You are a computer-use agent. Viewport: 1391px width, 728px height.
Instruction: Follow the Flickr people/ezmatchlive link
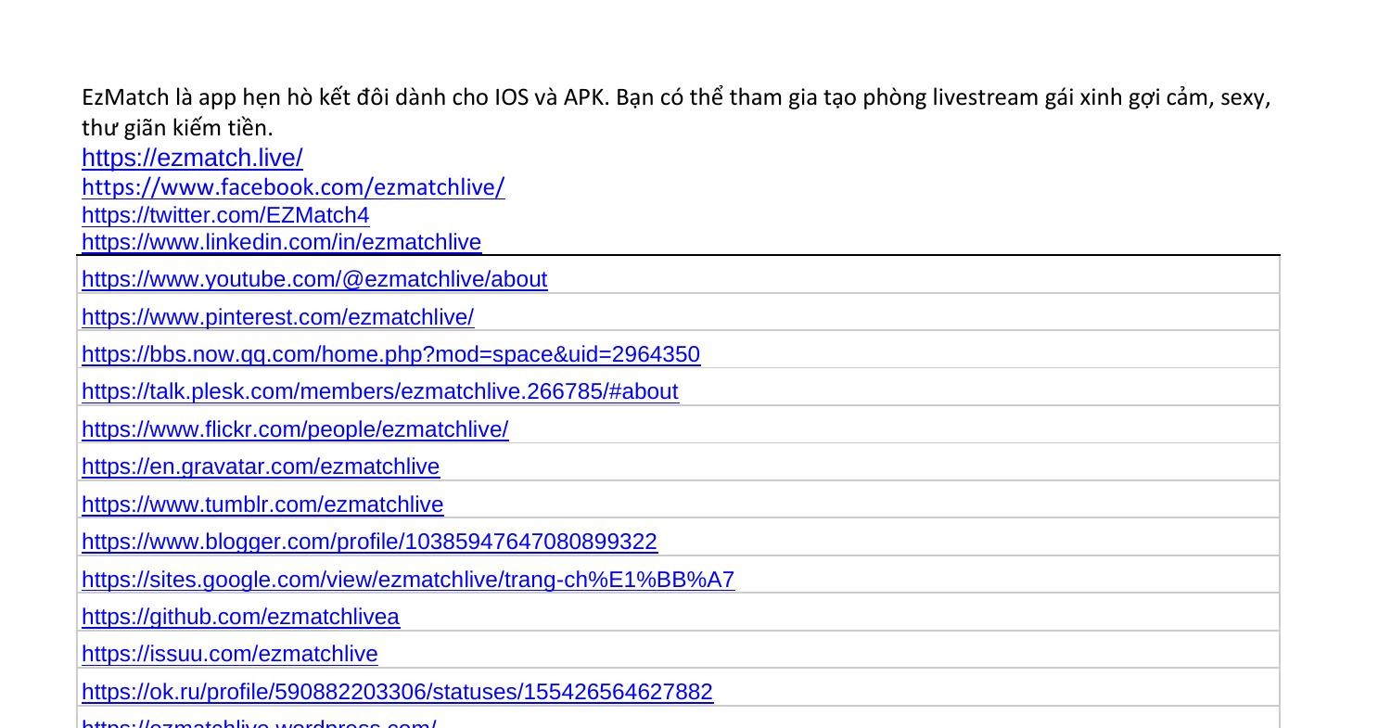[295, 429]
